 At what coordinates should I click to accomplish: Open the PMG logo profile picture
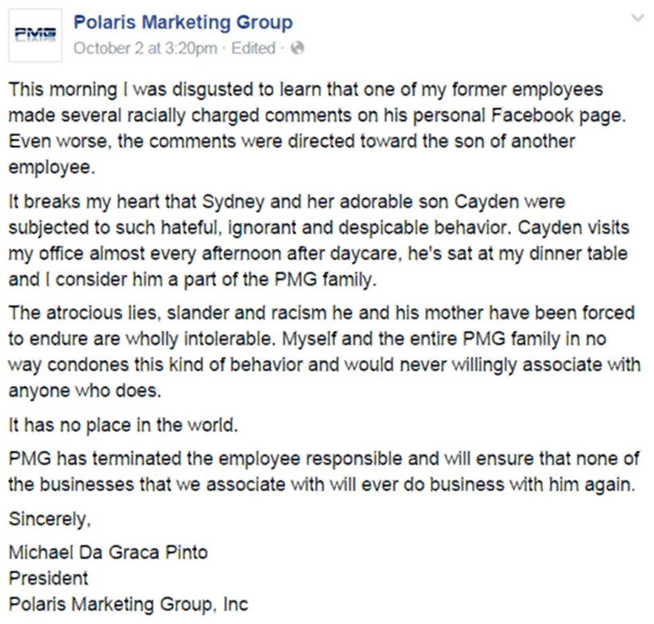(35, 35)
